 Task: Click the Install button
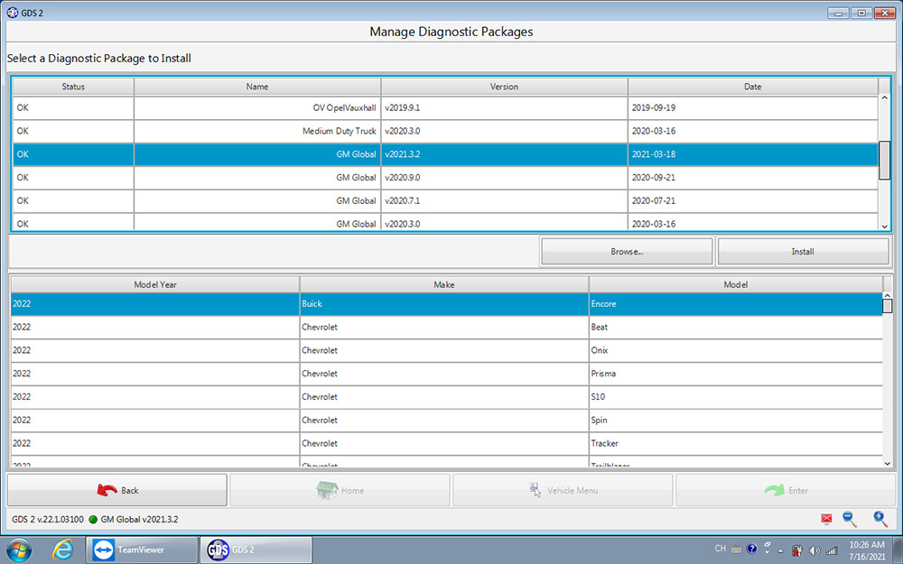[803, 251]
